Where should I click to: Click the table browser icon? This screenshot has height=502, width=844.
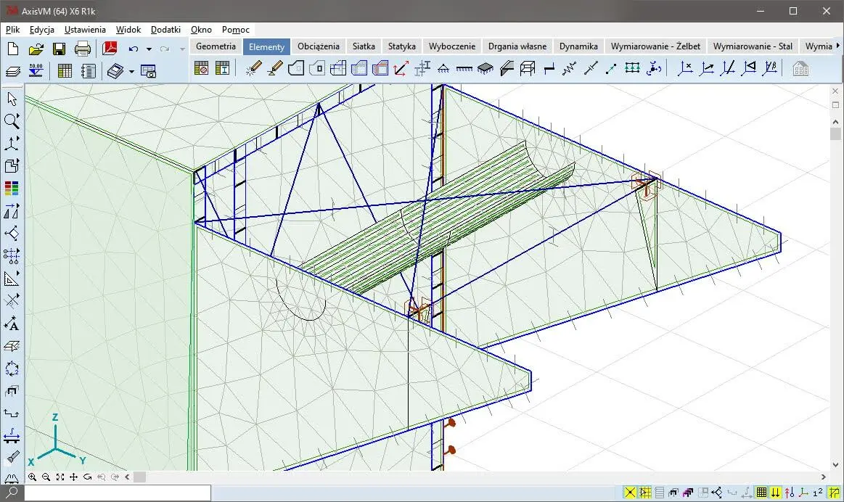click(65, 71)
